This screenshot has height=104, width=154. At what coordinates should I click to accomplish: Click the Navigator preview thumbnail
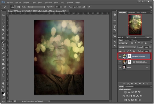[135, 24]
